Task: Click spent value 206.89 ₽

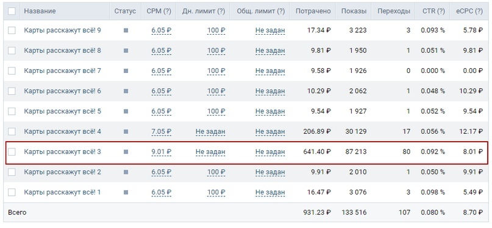Action: [x=317, y=132]
